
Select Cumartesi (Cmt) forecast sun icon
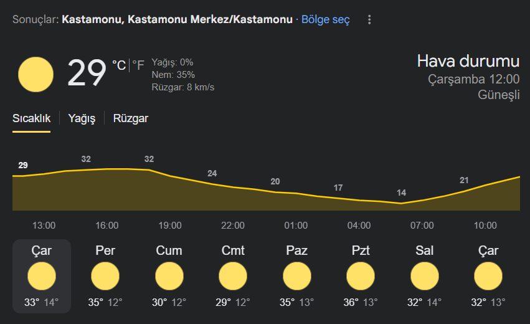click(x=232, y=276)
